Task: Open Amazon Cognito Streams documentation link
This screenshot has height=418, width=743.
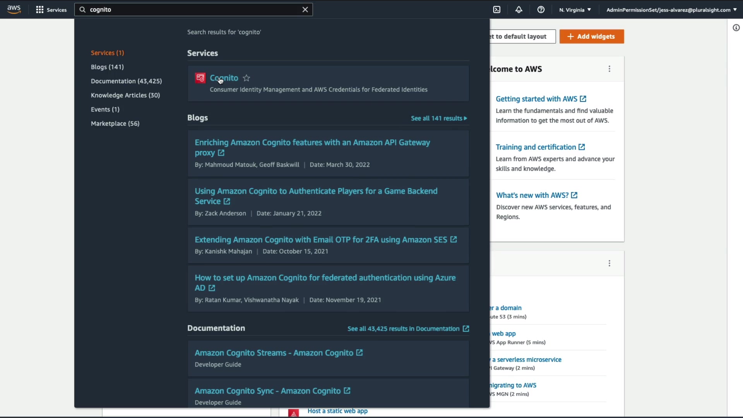Action: pos(274,353)
